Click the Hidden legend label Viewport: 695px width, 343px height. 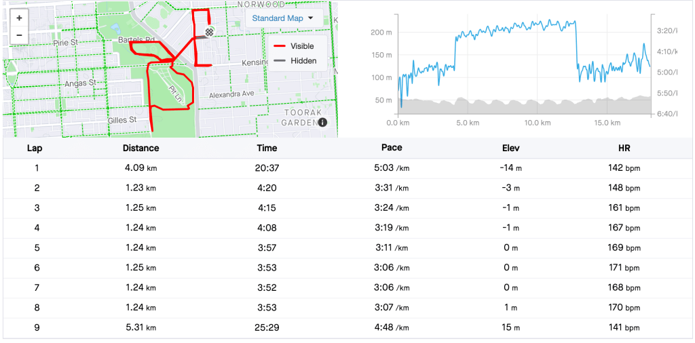click(303, 61)
